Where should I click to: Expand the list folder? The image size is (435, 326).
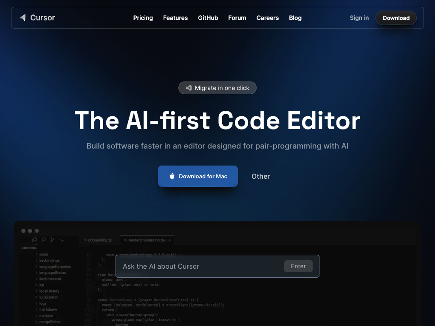(x=40, y=285)
